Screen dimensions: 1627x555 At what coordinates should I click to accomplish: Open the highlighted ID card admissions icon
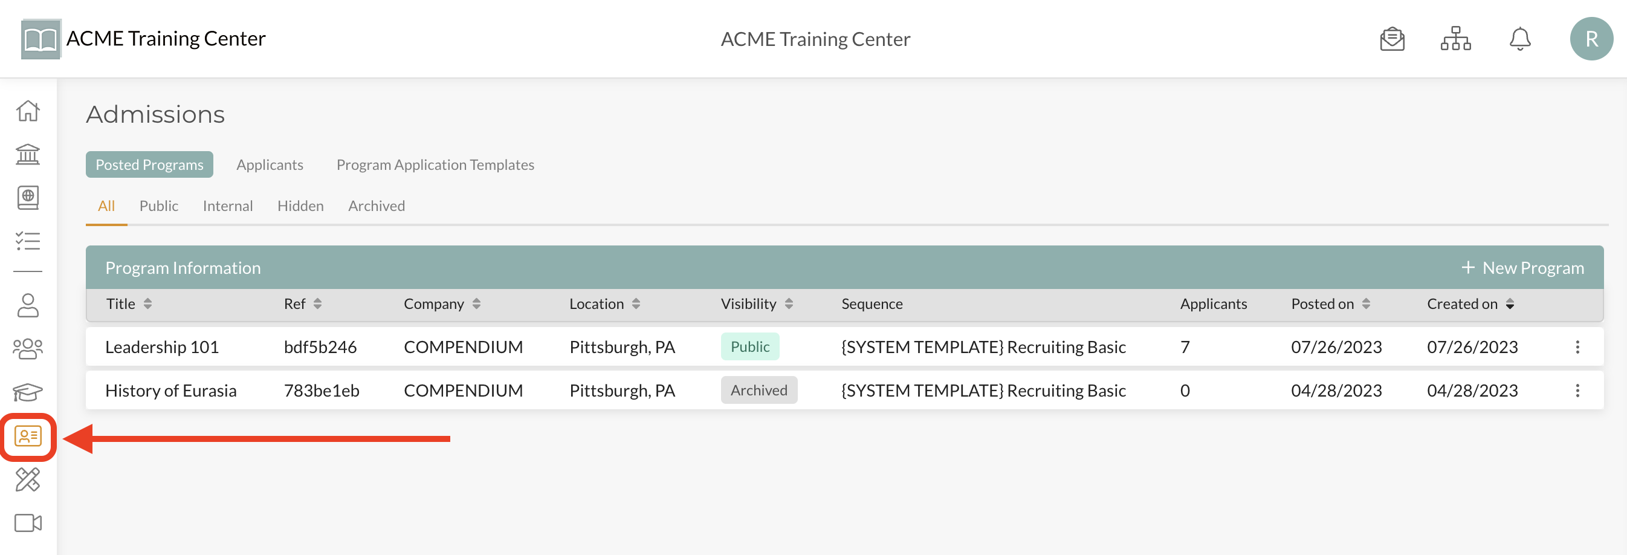point(28,436)
